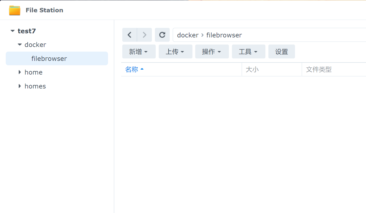Go back with the left arrow button
This screenshot has height=213, width=366.
pyautogui.click(x=129, y=35)
